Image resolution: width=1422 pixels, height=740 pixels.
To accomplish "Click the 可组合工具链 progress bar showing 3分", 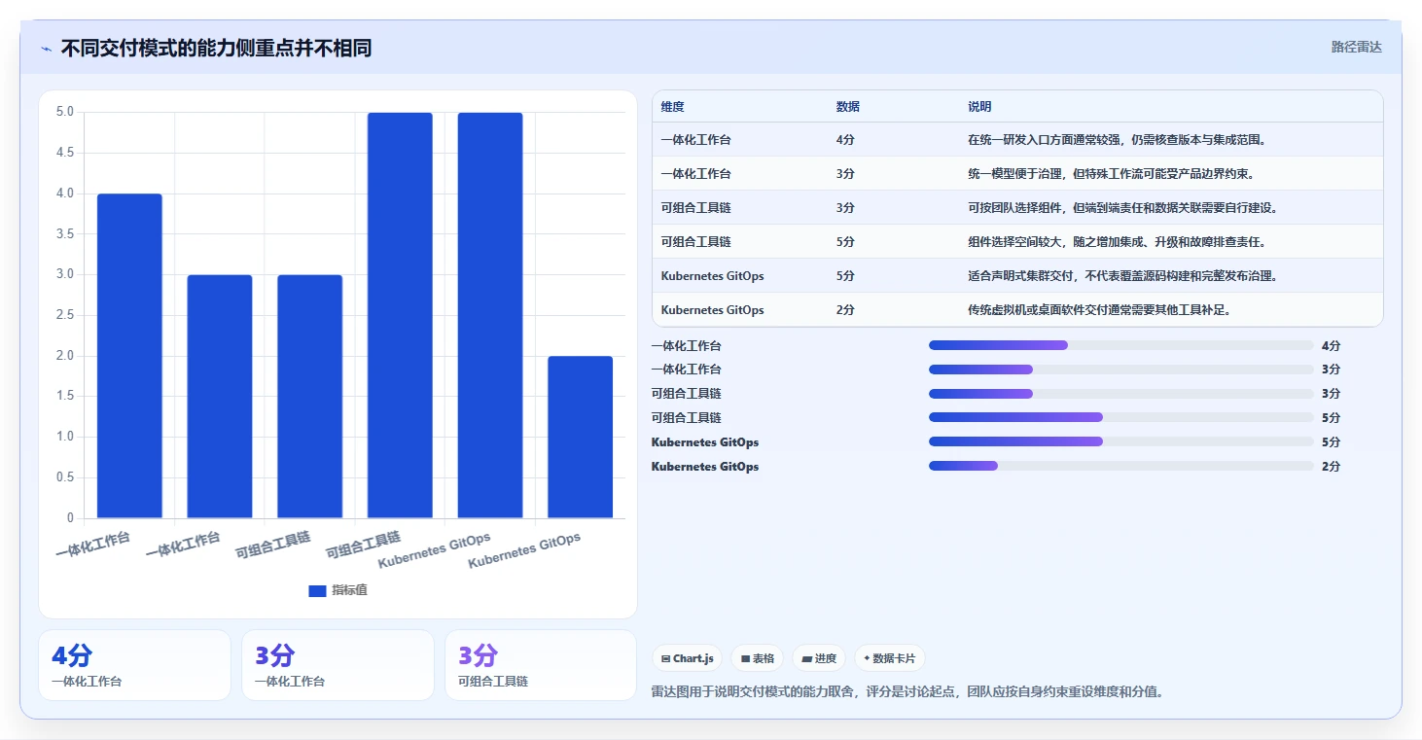I will pos(1120,394).
